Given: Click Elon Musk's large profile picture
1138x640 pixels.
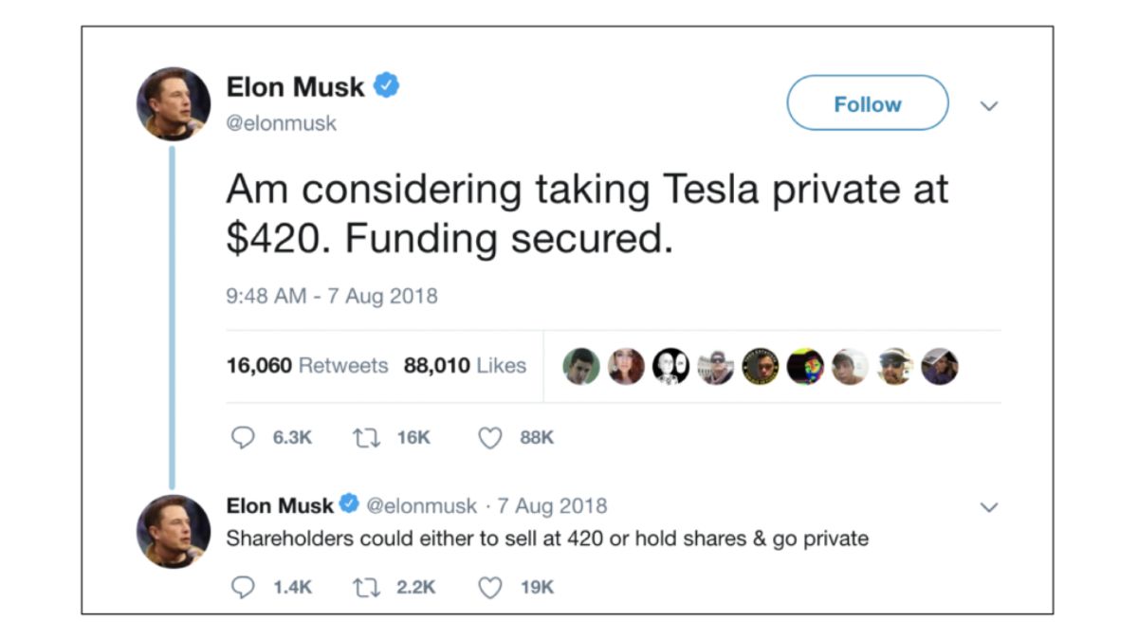Looking at the screenshot, I should [174, 103].
